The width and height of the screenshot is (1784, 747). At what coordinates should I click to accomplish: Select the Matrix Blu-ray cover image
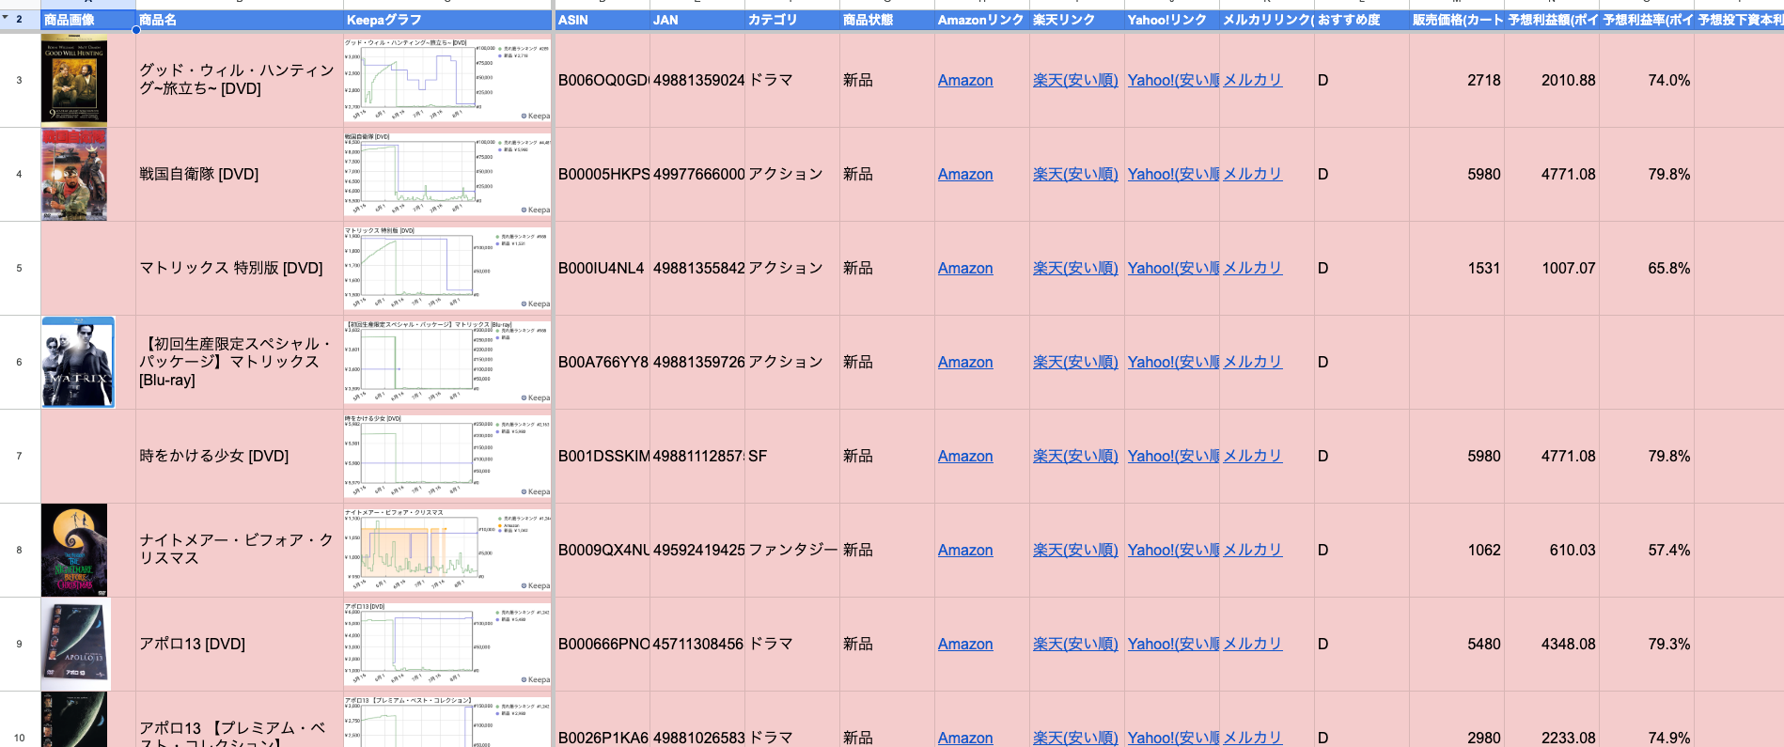point(78,362)
